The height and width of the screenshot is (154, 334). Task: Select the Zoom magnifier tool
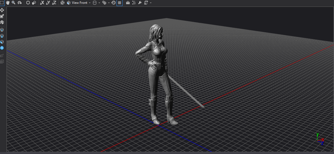[13, 3]
